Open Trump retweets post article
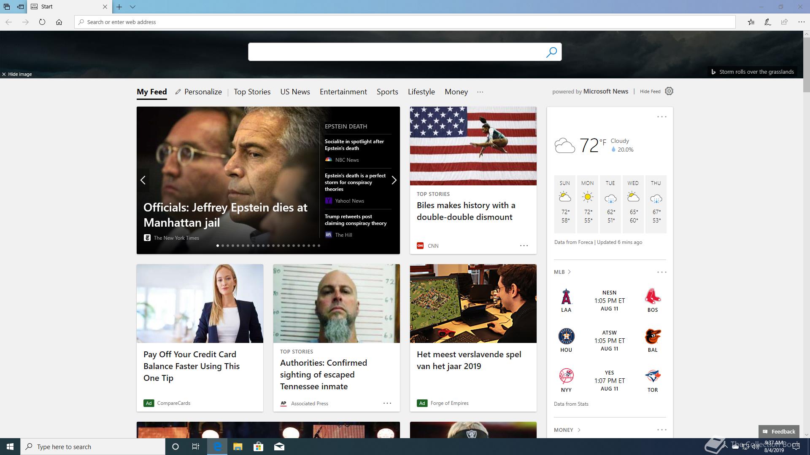Screen dimensions: 810x455 pos(356,220)
